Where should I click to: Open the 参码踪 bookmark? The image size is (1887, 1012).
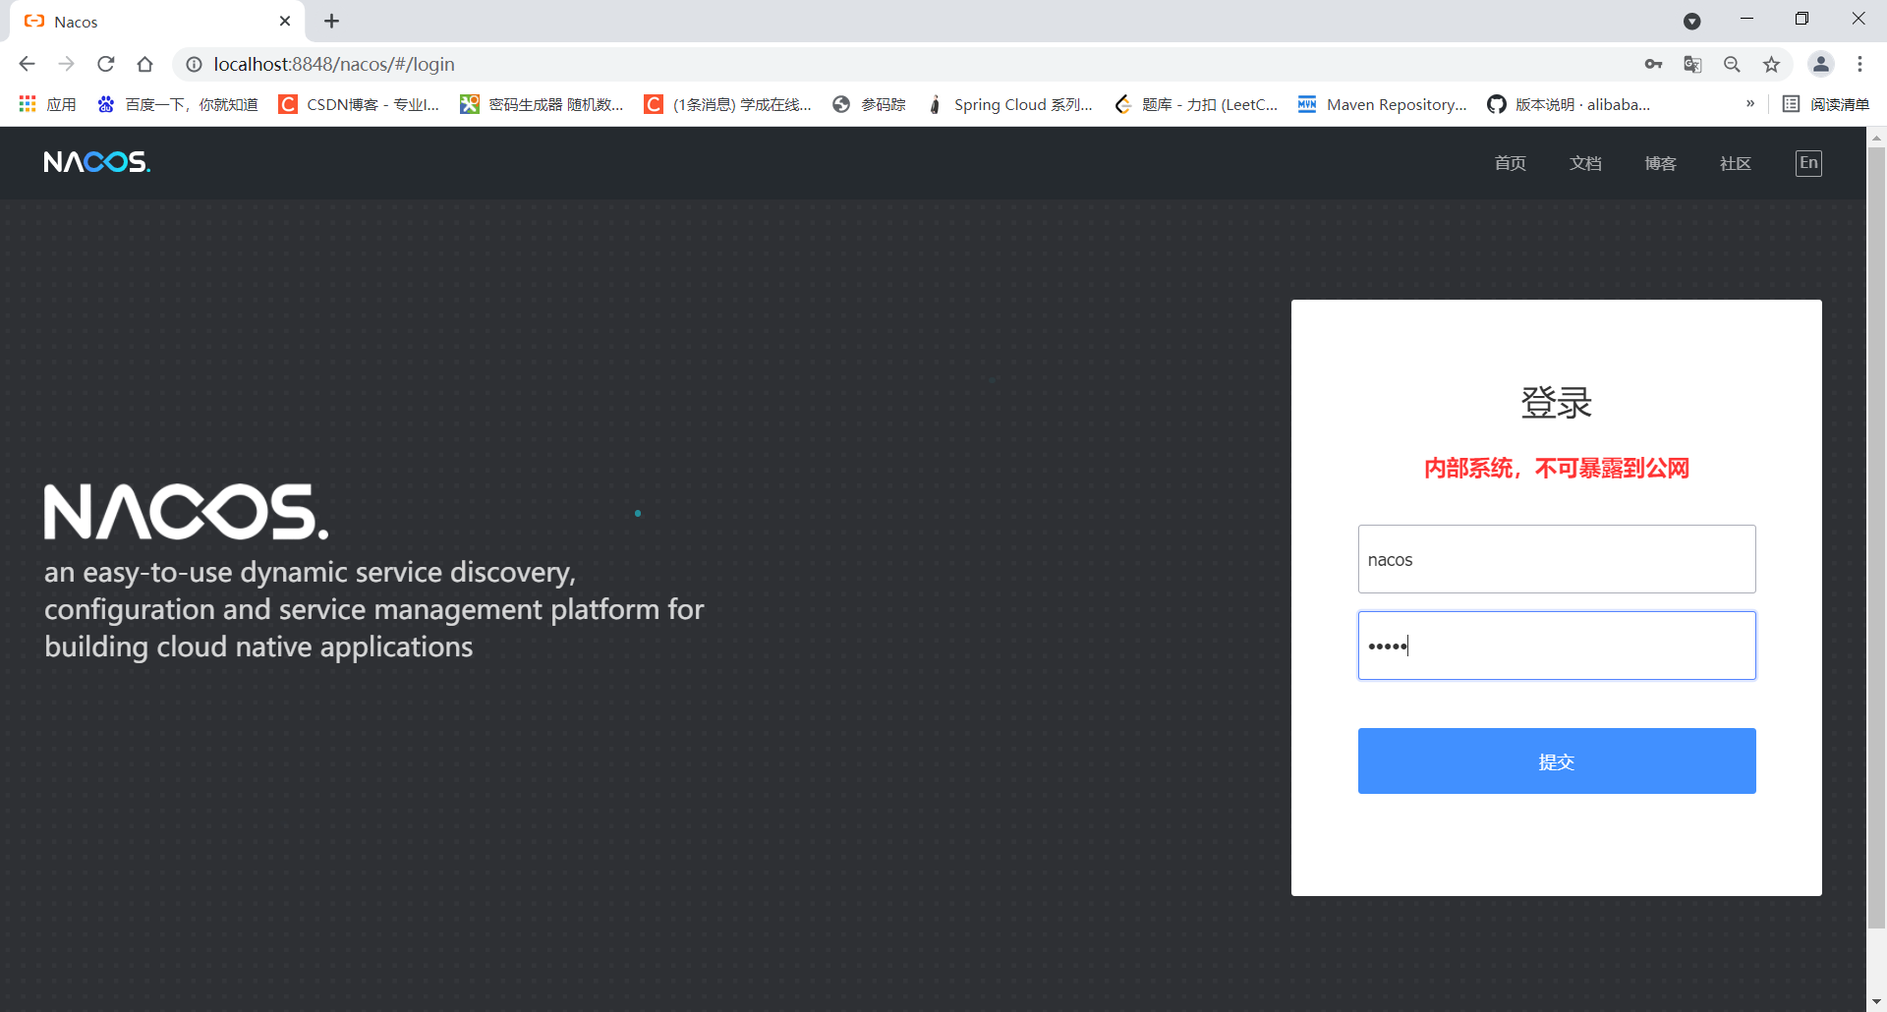869,104
